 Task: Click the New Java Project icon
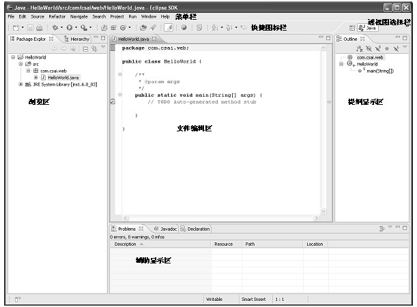(x=104, y=28)
